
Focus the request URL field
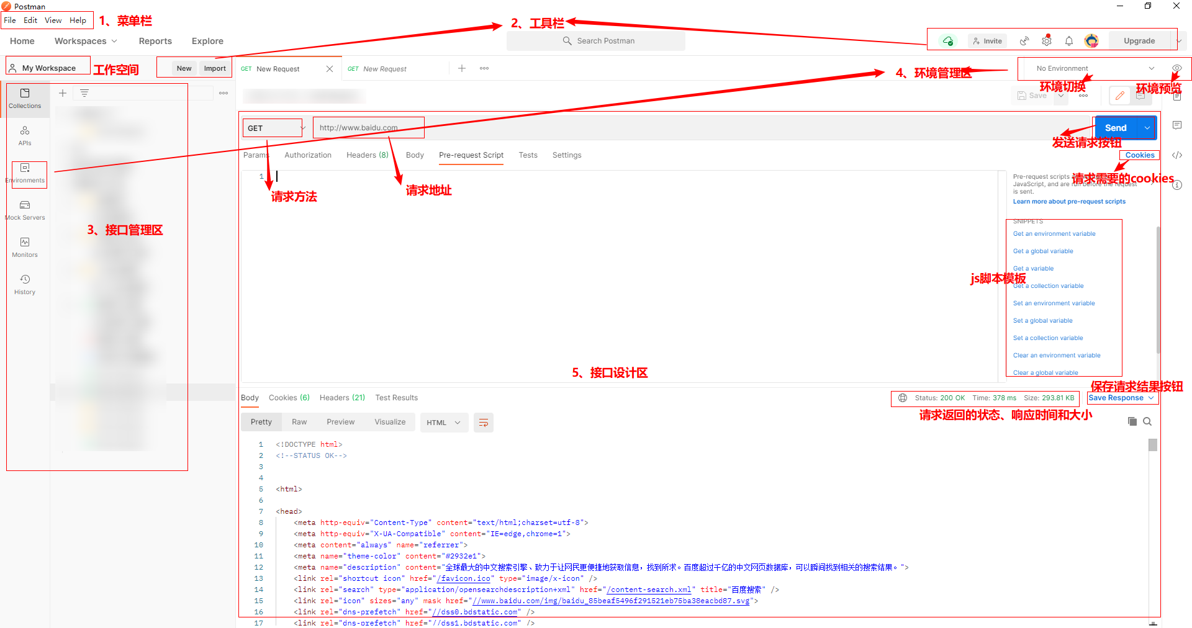pos(702,128)
